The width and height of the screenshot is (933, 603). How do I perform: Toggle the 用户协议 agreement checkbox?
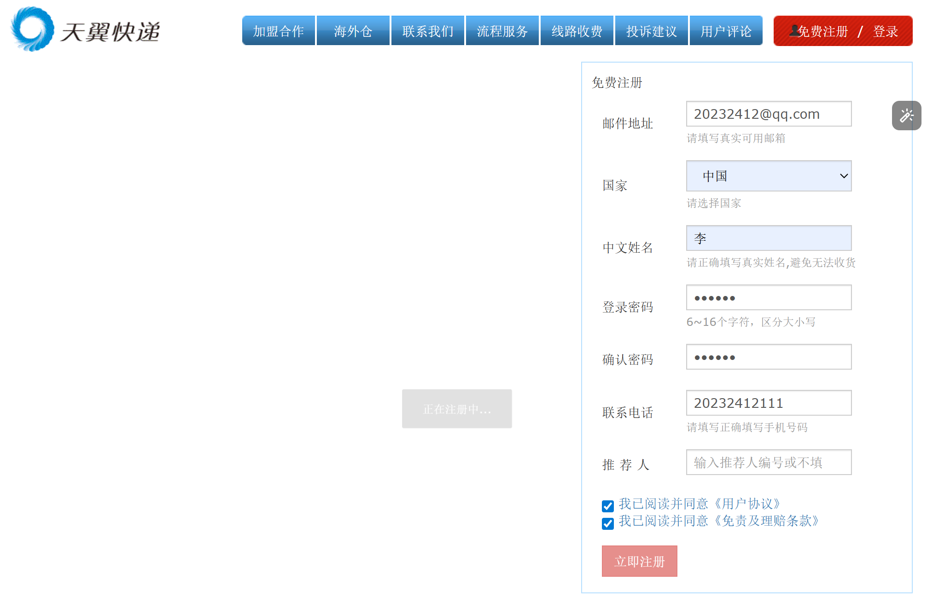[607, 506]
